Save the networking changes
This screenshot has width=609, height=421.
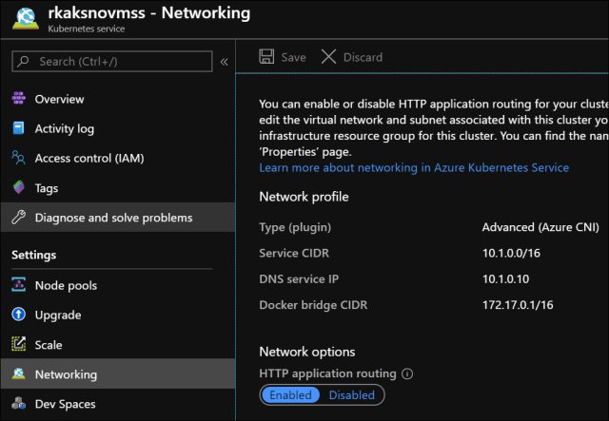(x=283, y=57)
